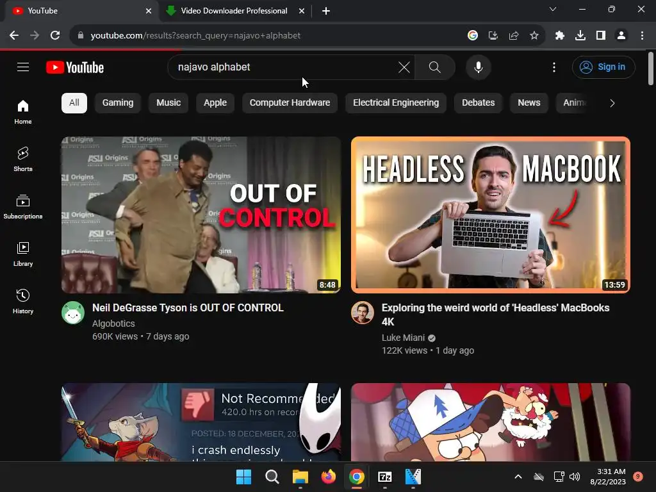The width and height of the screenshot is (656, 492).
Task: Open Library in the sidebar
Action: pos(23,254)
